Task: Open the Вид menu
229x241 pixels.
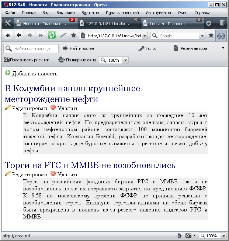Action: pyautogui.click(x=46, y=13)
